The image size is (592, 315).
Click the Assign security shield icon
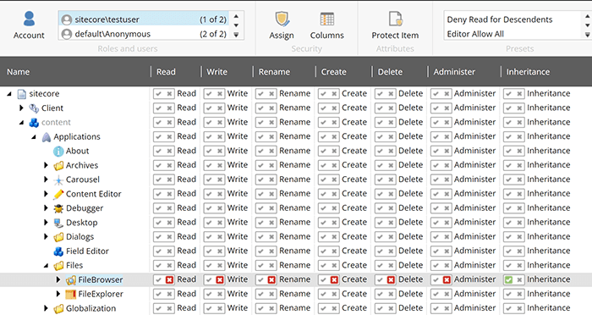(282, 19)
